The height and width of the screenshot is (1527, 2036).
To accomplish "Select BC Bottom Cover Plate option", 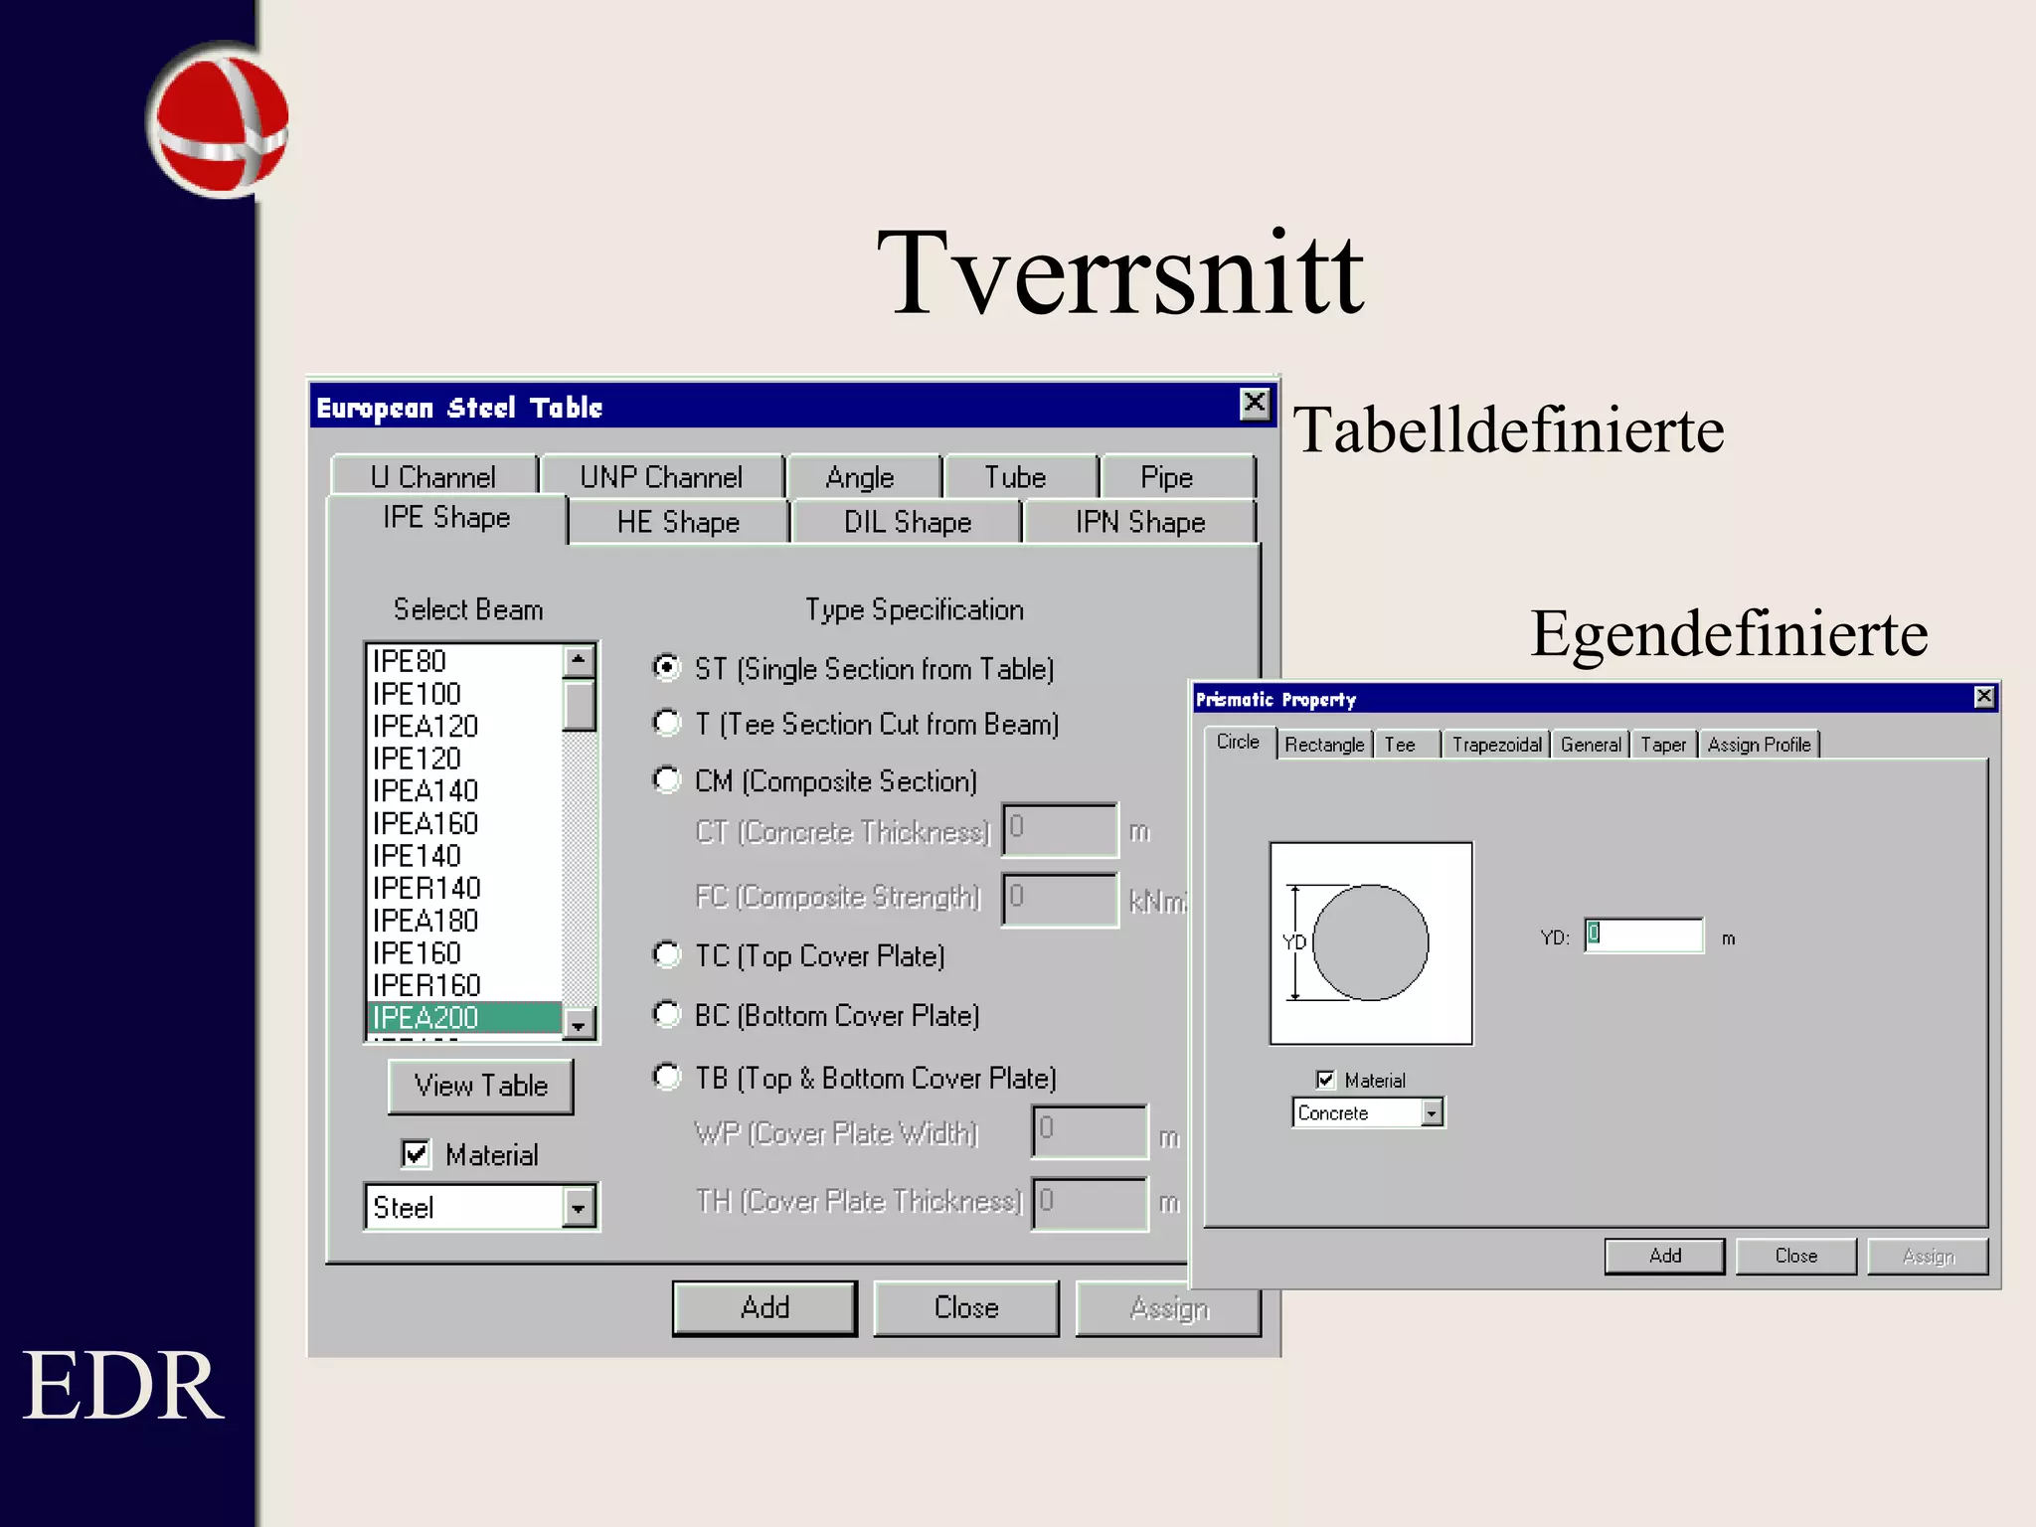I will (666, 1014).
